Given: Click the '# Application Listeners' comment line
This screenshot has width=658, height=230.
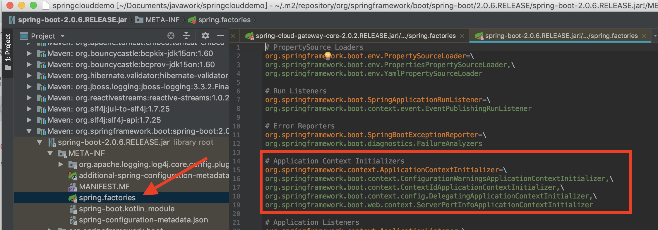Looking at the screenshot, I should (x=312, y=222).
